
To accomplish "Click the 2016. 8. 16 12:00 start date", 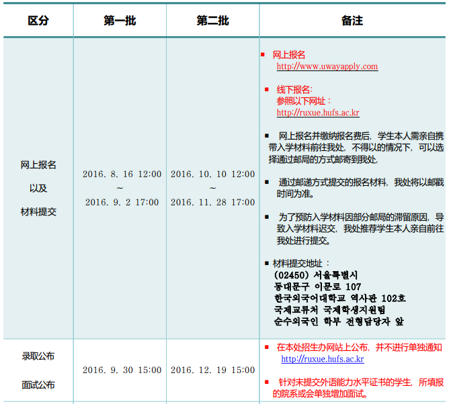I will coord(122,174).
